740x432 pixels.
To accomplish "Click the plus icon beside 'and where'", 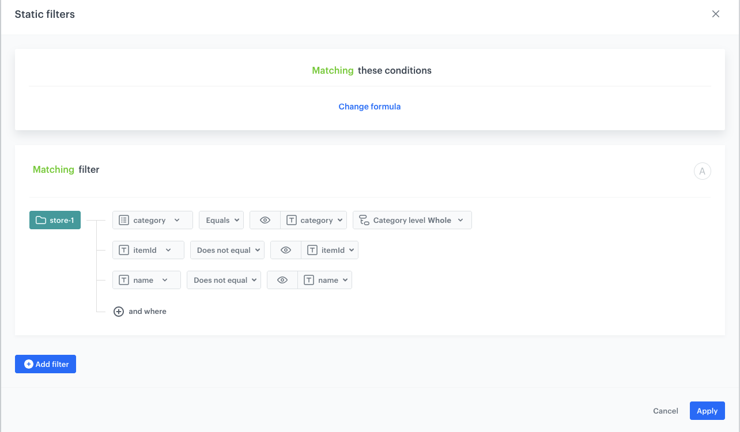I will (119, 312).
